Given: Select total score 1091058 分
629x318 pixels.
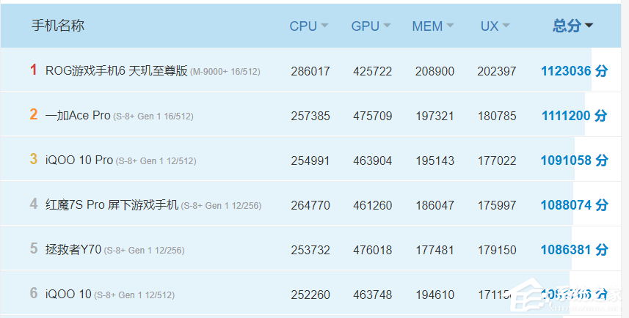Looking at the screenshot, I should 575,160.
